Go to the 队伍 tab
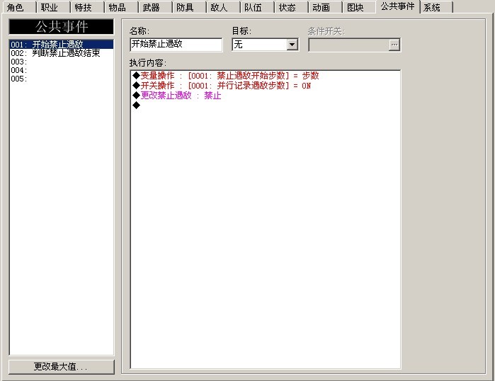 [x=257, y=7]
